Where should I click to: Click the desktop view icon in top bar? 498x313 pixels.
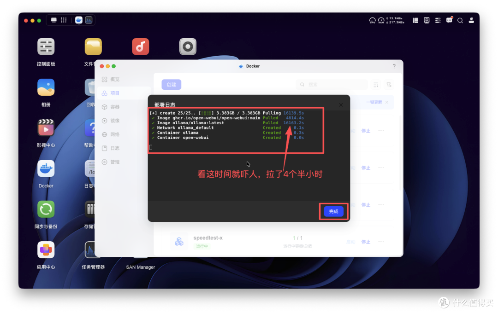click(53, 20)
